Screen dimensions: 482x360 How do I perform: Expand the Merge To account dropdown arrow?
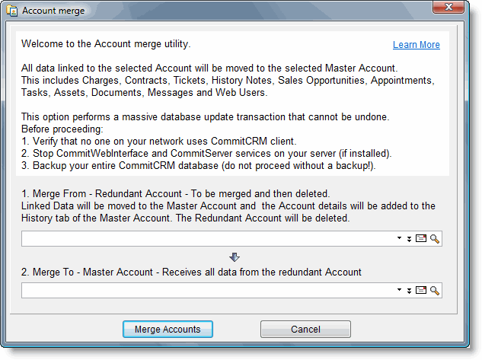(x=400, y=291)
